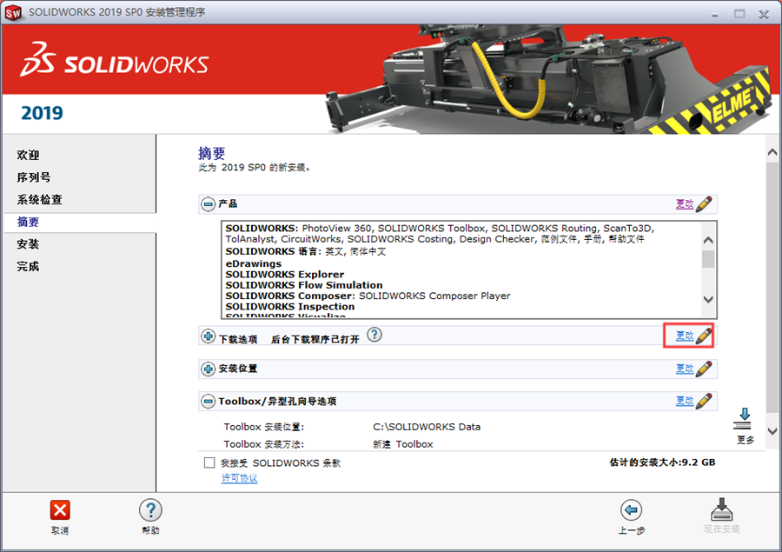Select the 序列号 step in the sidebar

pyautogui.click(x=33, y=177)
